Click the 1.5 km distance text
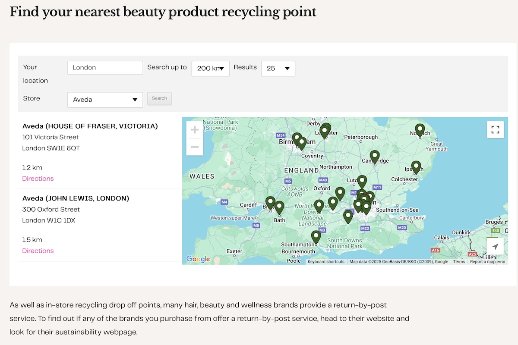This screenshot has width=518, height=345. pyautogui.click(x=32, y=240)
